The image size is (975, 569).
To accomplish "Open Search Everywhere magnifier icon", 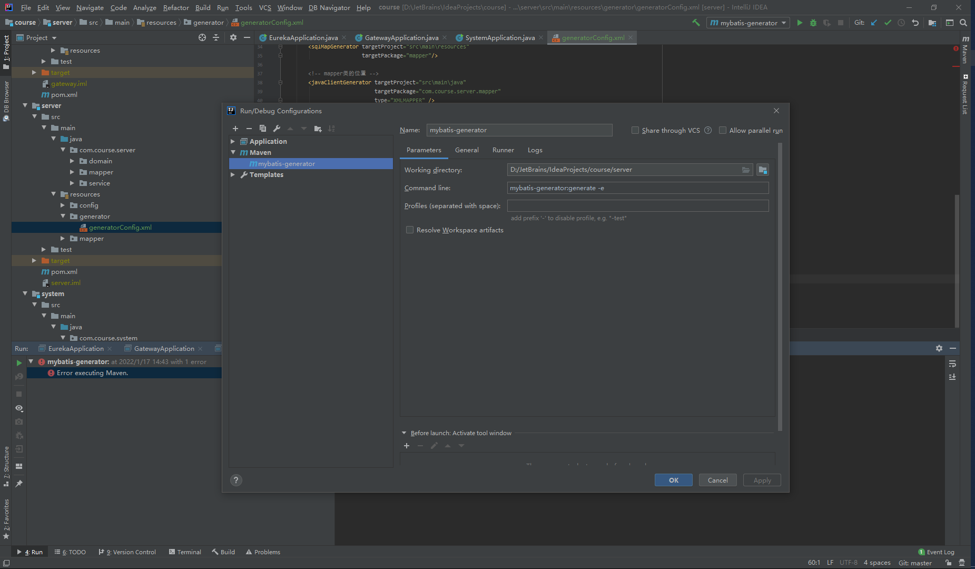I will pyautogui.click(x=963, y=23).
